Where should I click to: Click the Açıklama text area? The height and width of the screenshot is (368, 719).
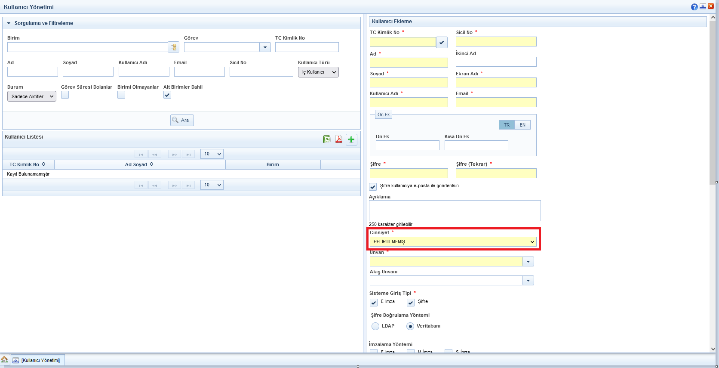455,210
